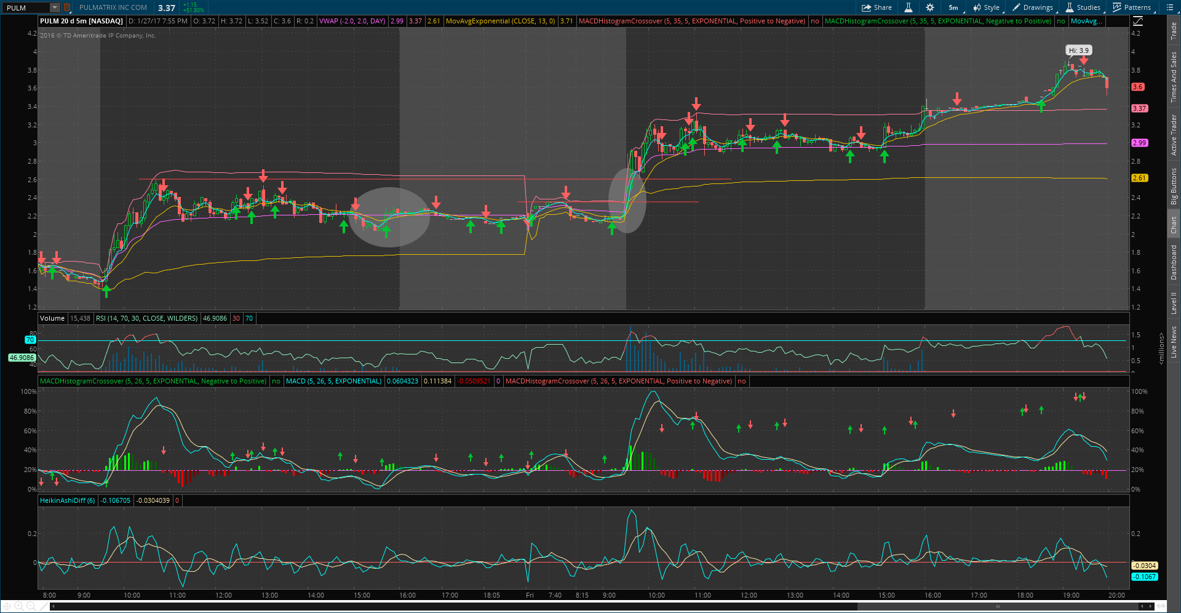The image size is (1181, 613).
Task: Click the 3.37 pink VWAP axis tag
Action: (x=1140, y=108)
